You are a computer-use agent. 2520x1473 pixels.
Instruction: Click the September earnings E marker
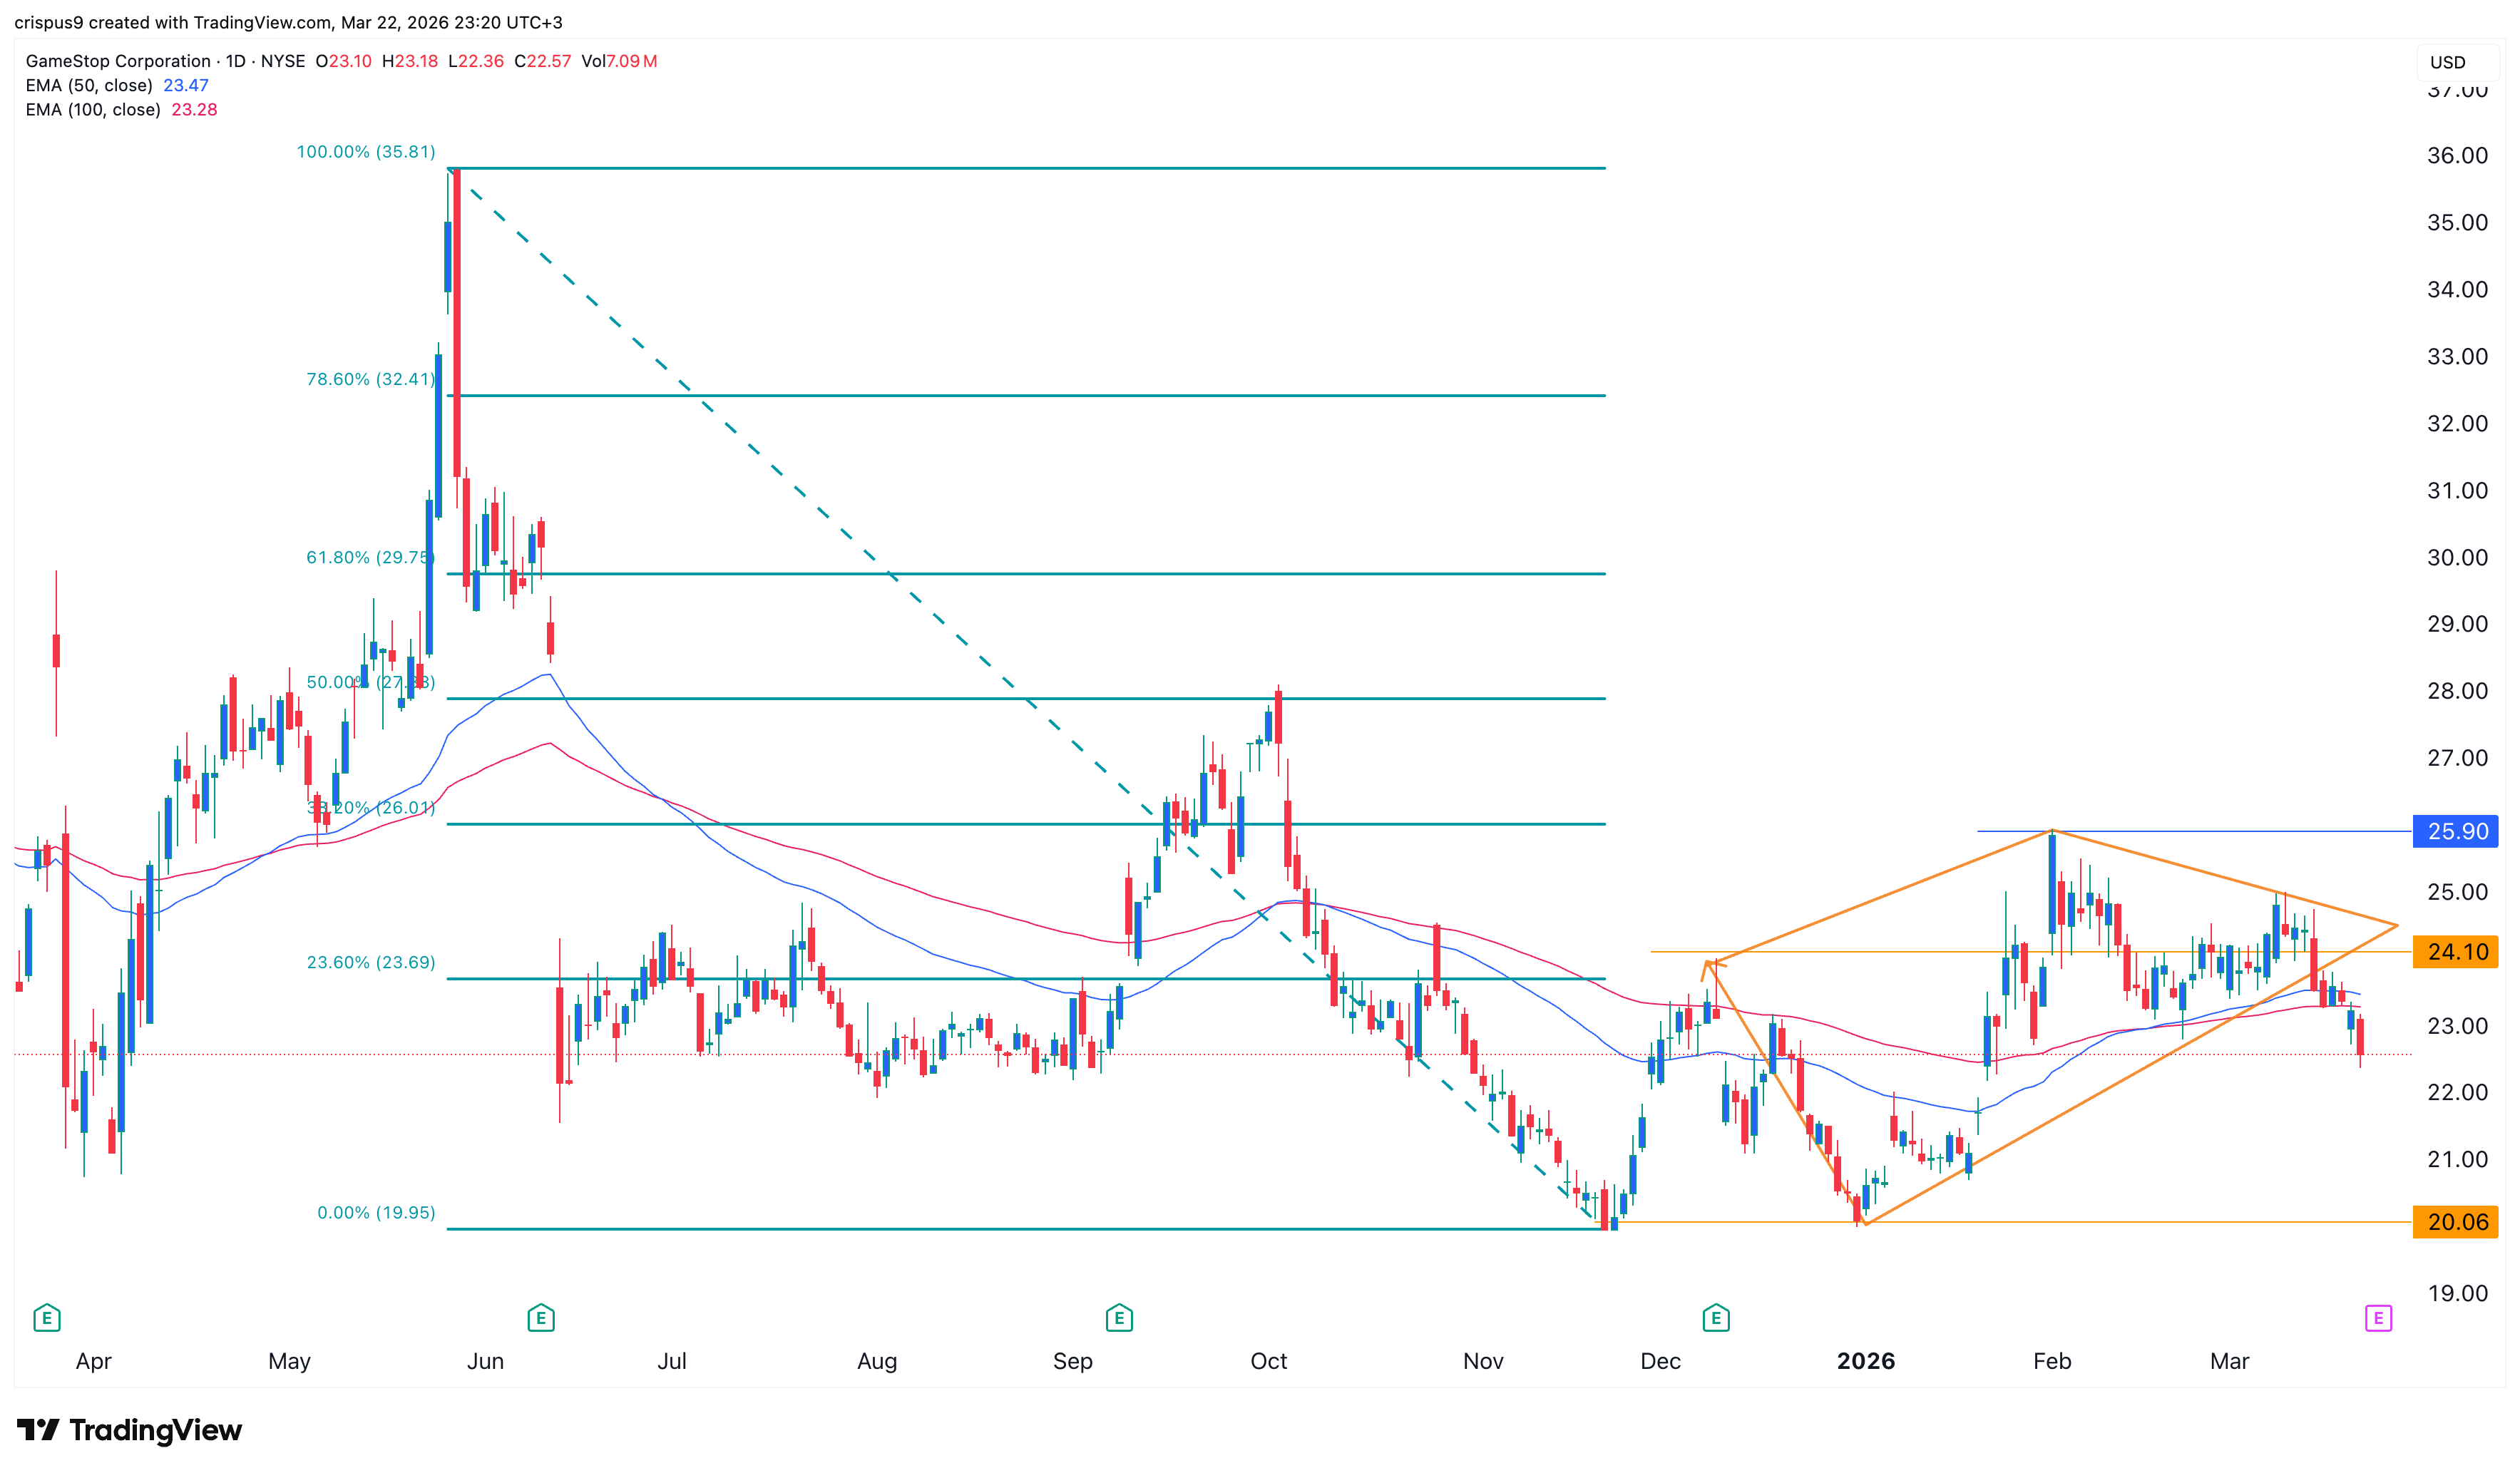(1119, 1318)
